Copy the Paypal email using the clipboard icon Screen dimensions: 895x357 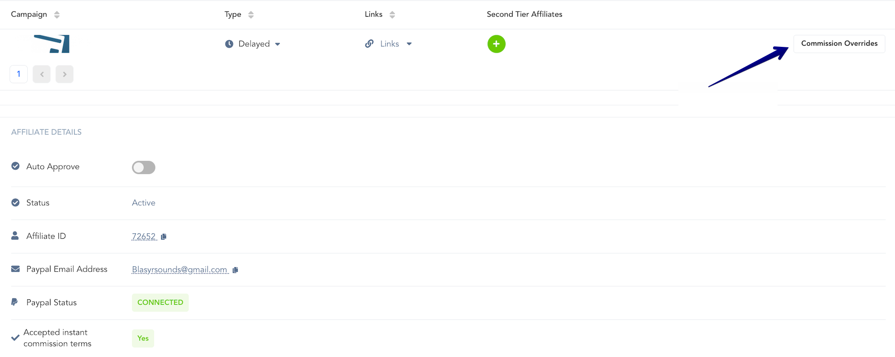[x=235, y=270]
